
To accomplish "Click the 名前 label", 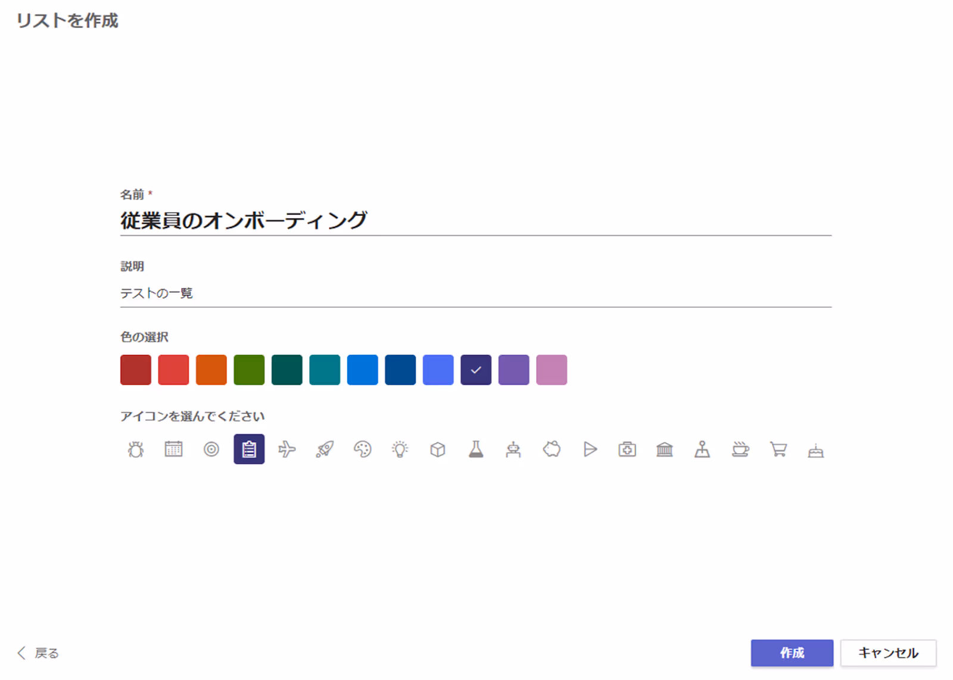I will click(132, 195).
